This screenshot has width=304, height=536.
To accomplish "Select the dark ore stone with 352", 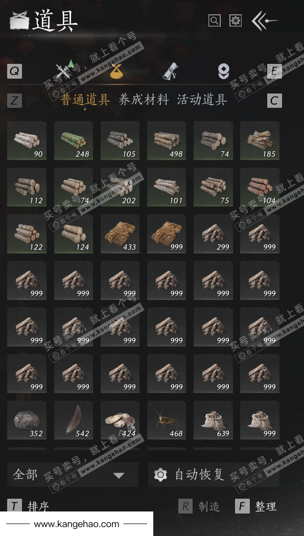I will point(27,420).
